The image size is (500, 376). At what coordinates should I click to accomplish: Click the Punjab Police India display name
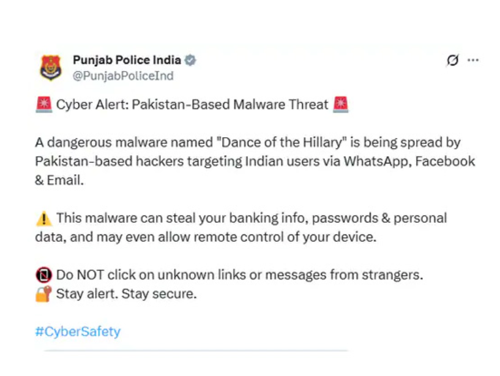[127, 60]
